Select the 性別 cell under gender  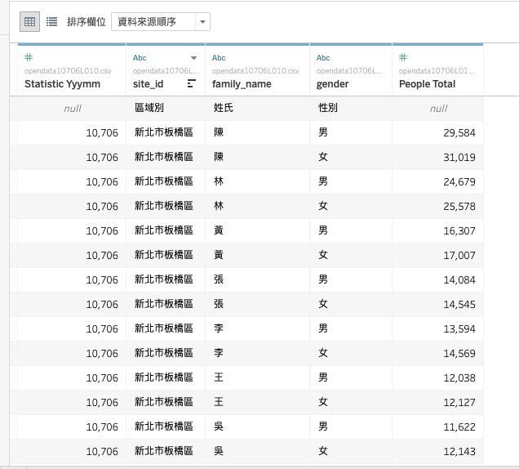(x=351, y=108)
